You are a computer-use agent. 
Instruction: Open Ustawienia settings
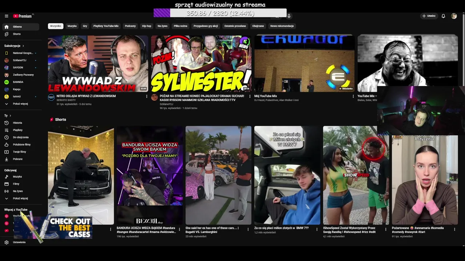(x=20, y=242)
